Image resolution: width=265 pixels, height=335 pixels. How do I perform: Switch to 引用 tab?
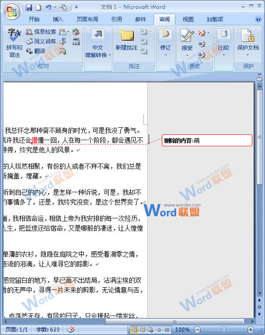(x=117, y=19)
